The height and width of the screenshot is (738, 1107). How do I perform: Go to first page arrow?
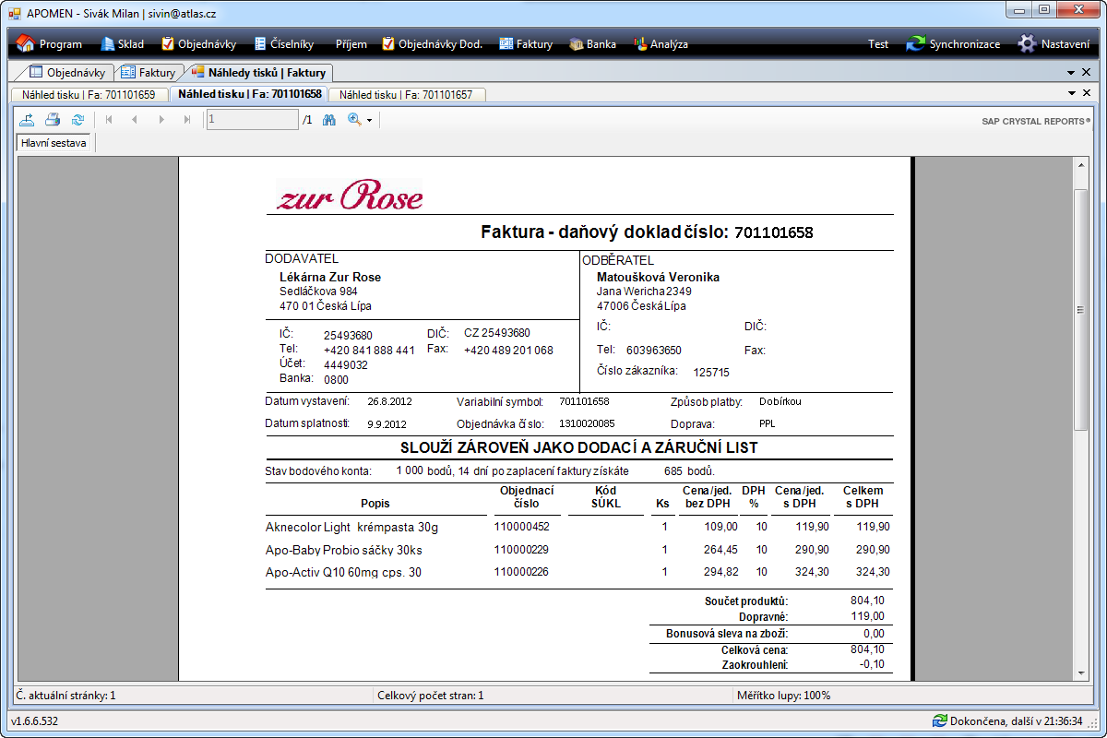(x=109, y=119)
